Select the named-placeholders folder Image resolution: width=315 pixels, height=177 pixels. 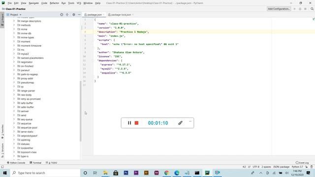[32, 58]
